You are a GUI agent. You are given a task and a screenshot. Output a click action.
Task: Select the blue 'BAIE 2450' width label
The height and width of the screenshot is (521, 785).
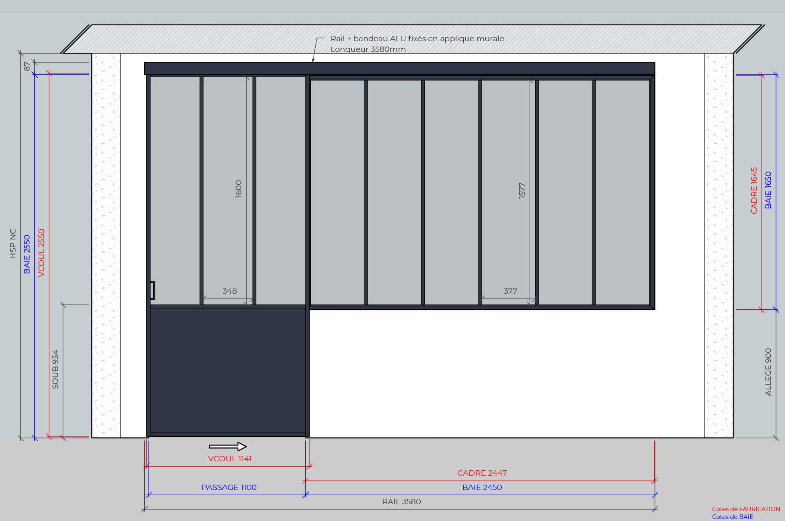click(482, 487)
